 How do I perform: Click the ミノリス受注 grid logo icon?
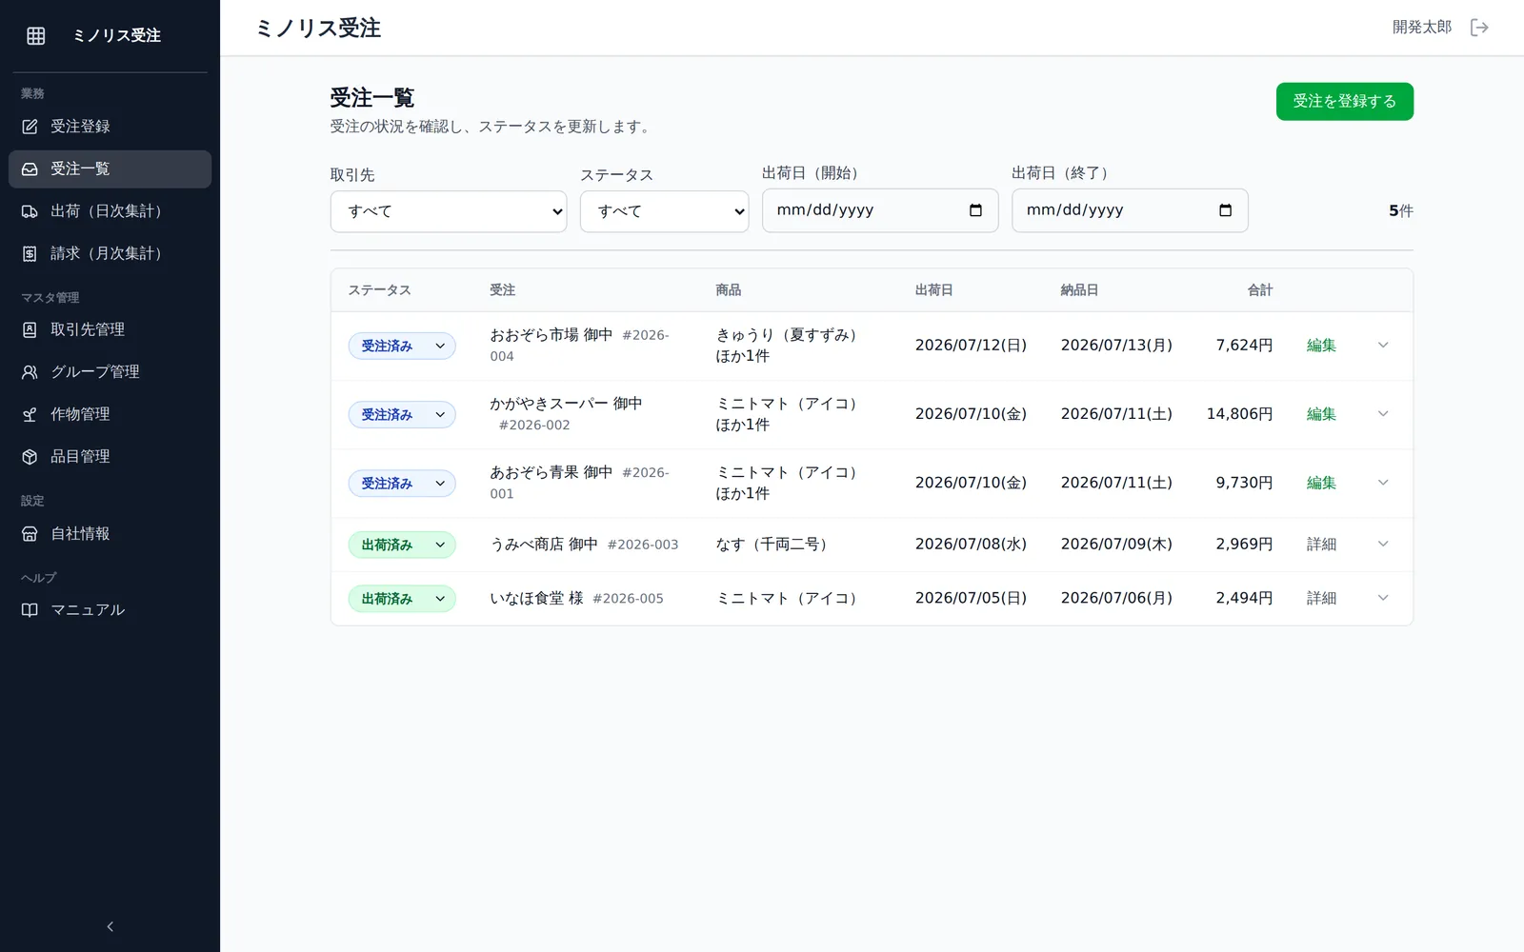point(36,35)
